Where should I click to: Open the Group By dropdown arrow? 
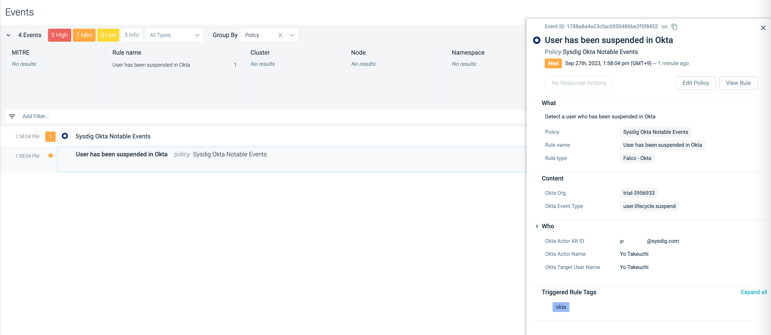coord(292,35)
